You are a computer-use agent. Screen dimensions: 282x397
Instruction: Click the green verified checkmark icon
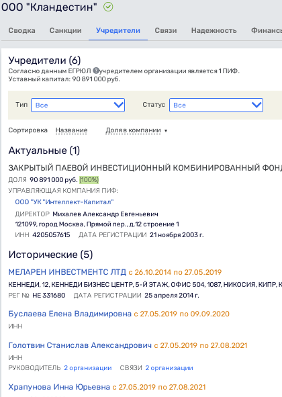(x=108, y=7)
